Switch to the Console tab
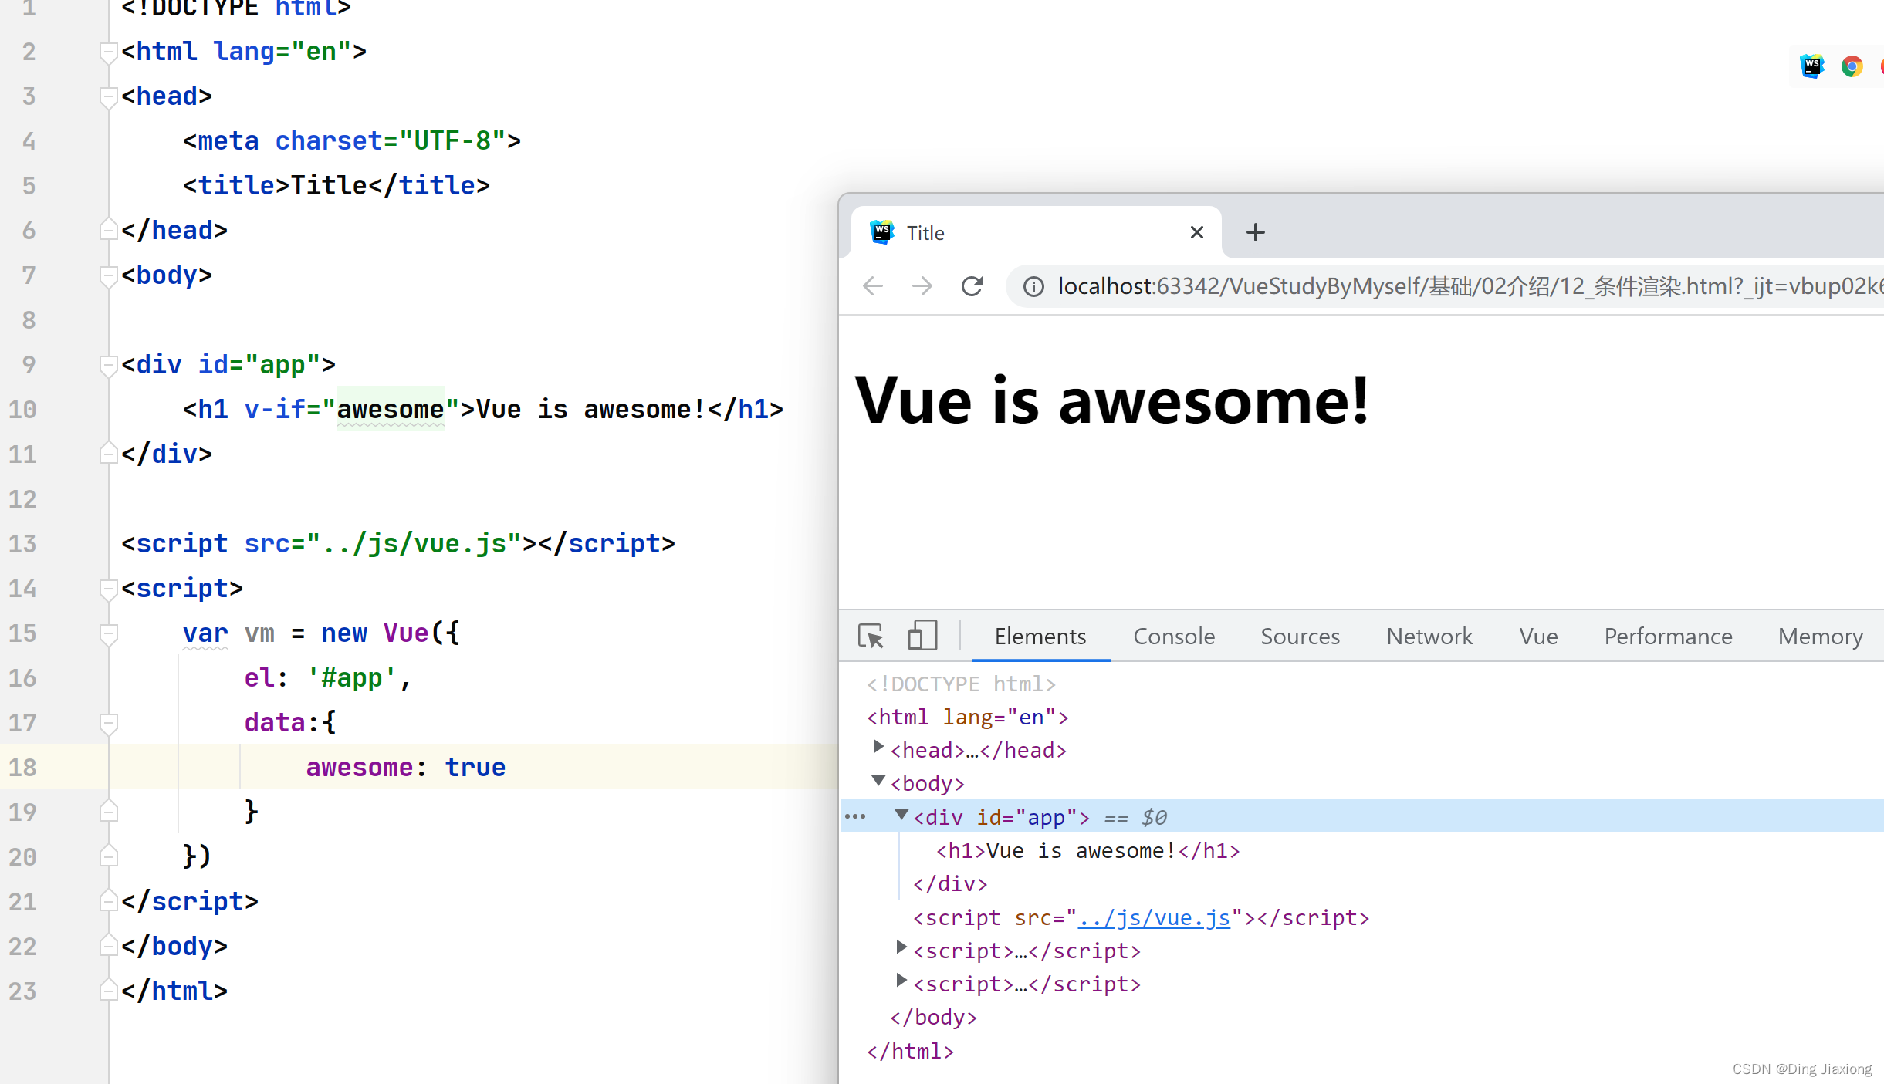Screen dimensions: 1884x1084 pos(1174,637)
